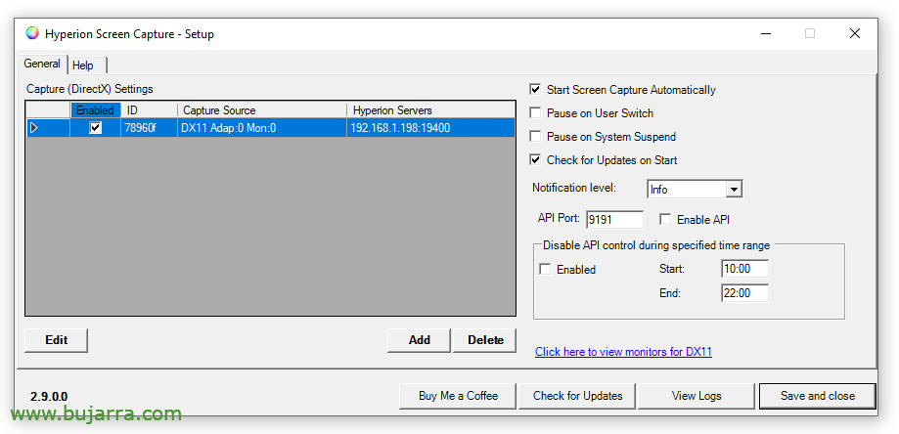899x434 pixels.
Task: Select the cell DX11 Adap:0 Mon:0
Action: pos(262,128)
